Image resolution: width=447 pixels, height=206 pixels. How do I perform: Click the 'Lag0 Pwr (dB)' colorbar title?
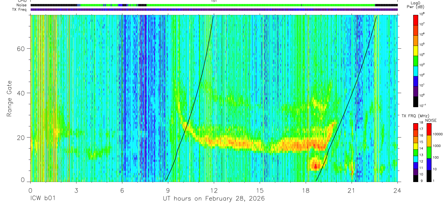click(x=416, y=5)
